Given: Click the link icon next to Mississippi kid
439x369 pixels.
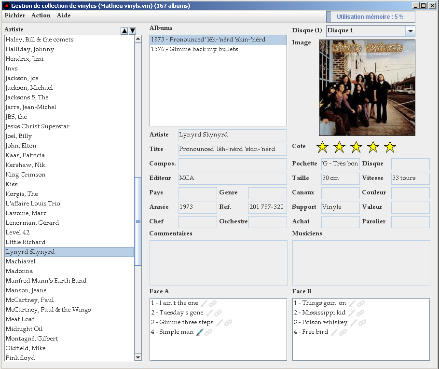Looking at the screenshot, I should (360, 313).
